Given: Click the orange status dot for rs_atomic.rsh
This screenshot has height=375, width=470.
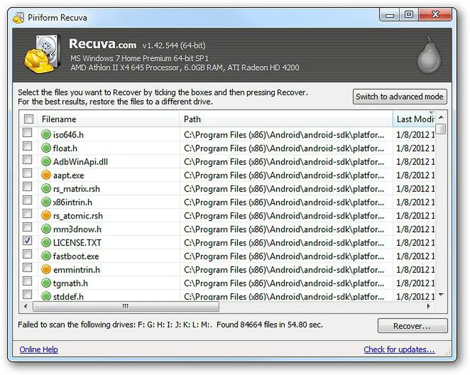Looking at the screenshot, I should (x=46, y=216).
